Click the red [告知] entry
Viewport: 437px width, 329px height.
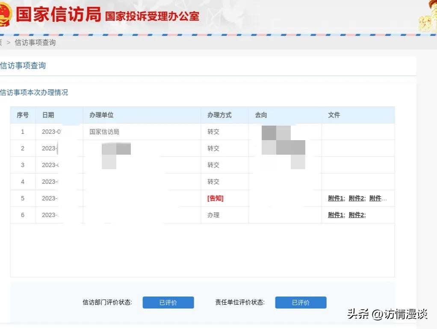click(x=215, y=198)
